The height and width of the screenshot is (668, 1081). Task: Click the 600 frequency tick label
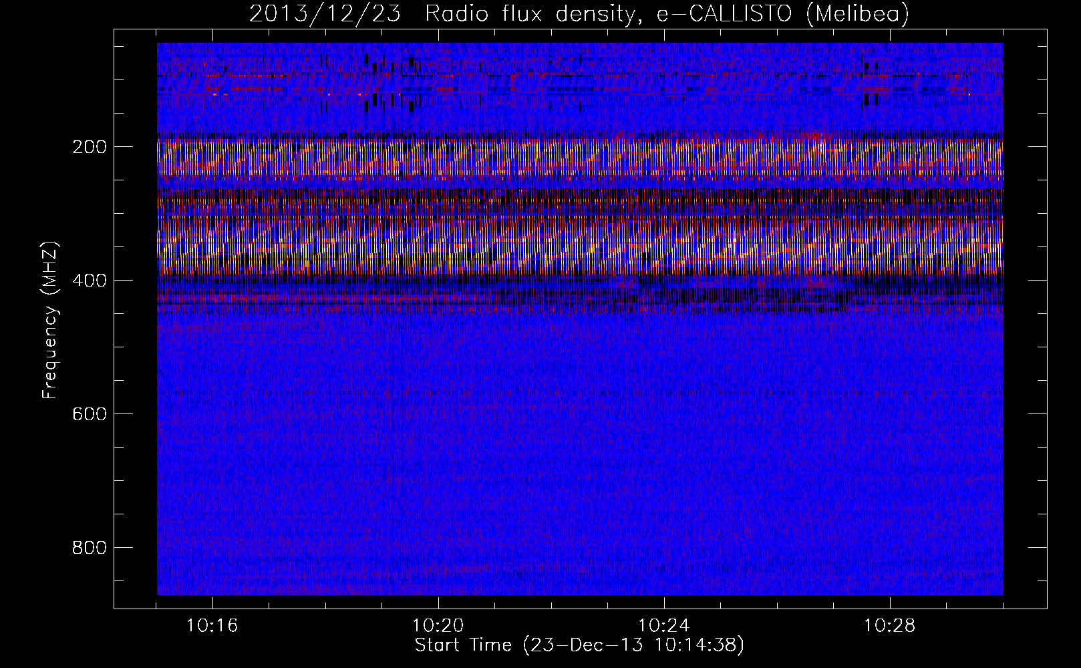pos(89,414)
